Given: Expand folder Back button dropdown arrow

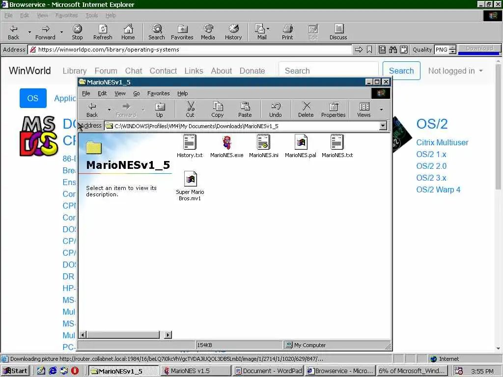Looking at the screenshot, I should pyautogui.click(x=109, y=109).
